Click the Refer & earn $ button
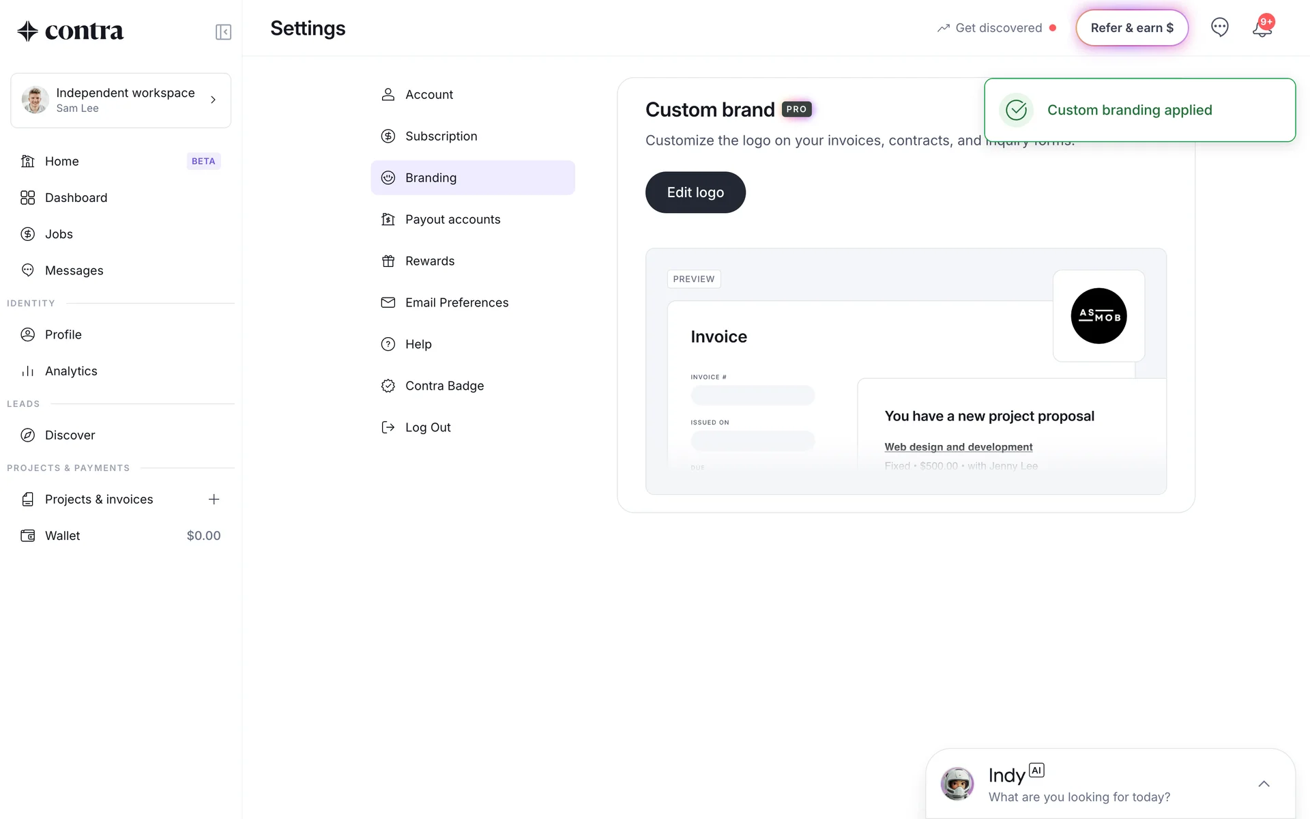Screen dimensions: 1310x819 pyautogui.click(x=1132, y=28)
